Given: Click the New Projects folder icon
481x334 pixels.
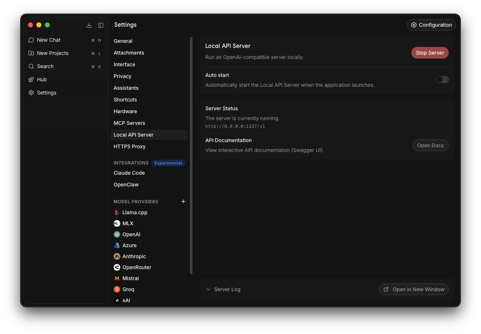Looking at the screenshot, I should click(x=31, y=53).
